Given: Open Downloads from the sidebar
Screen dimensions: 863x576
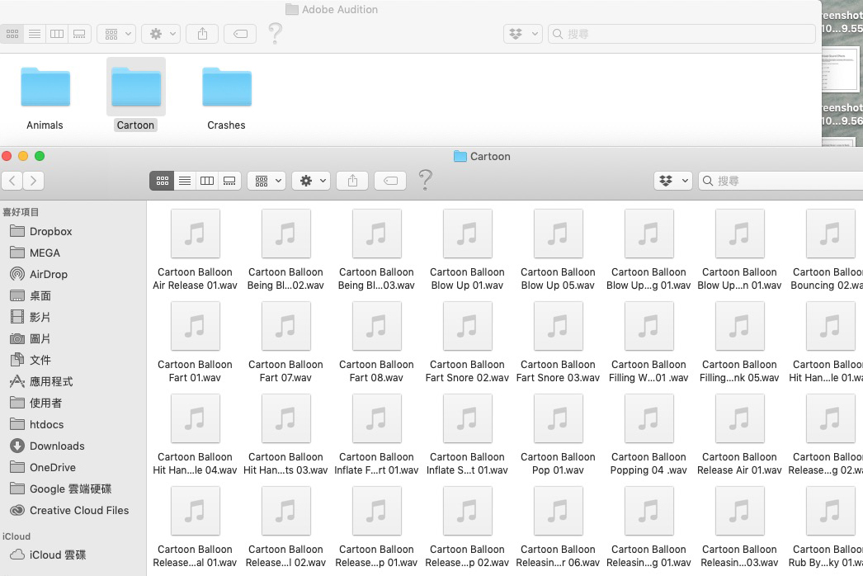Looking at the screenshot, I should click(x=56, y=446).
